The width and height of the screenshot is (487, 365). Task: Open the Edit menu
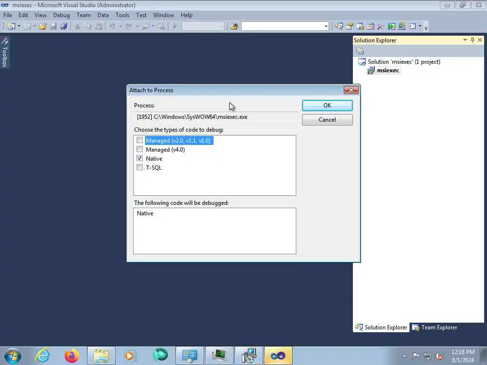[x=23, y=15]
